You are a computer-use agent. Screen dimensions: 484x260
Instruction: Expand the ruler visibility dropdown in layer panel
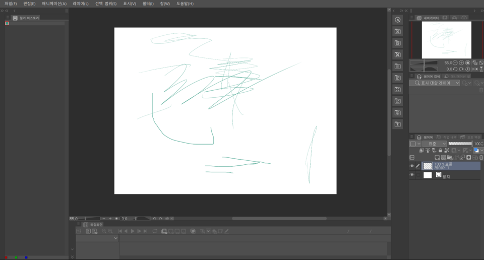tap(470, 151)
